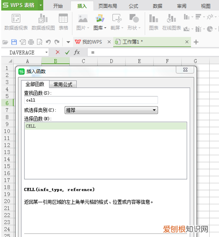Open the 审阅 ribbon tab
Image resolution: width=219 pixels, height=237 pixels.
point(182,6)
